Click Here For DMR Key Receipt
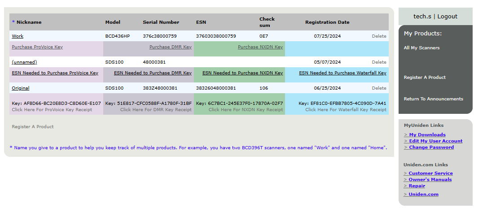Viewport: 487px width, 216px height. 156,109
